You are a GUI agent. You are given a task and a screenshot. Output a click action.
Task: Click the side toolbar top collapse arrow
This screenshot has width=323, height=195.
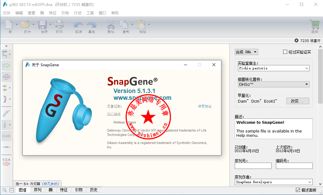click(x=6, y=46)
